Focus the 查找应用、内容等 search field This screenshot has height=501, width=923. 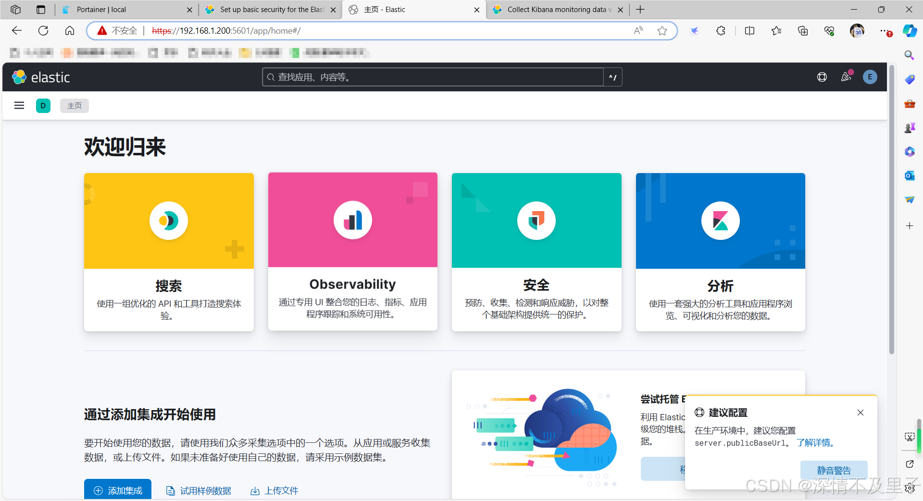(x=433, y=77)
